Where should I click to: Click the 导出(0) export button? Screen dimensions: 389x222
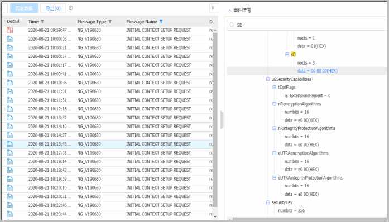tap(53, 8)
